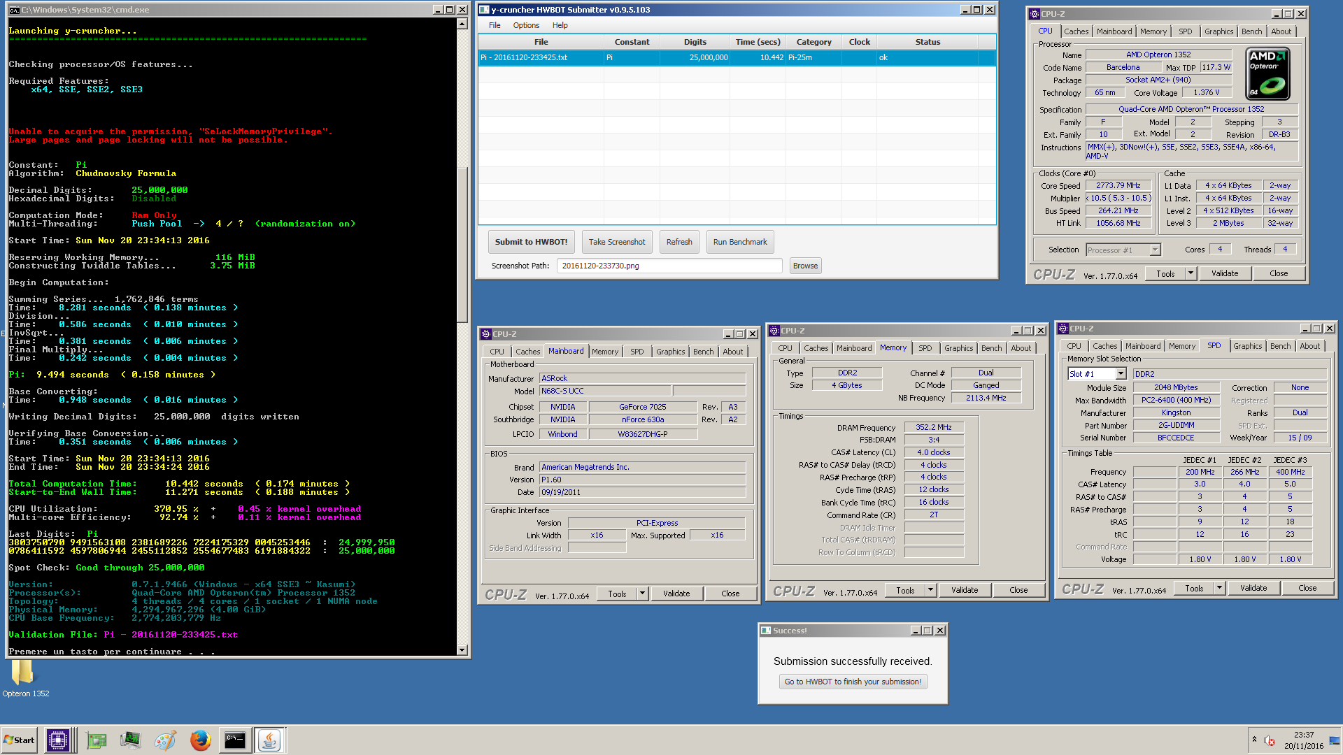The image size is (1343, 755).
Task: Click Validate in CPU-Z Memory window
Action: [x=965, y=590]
